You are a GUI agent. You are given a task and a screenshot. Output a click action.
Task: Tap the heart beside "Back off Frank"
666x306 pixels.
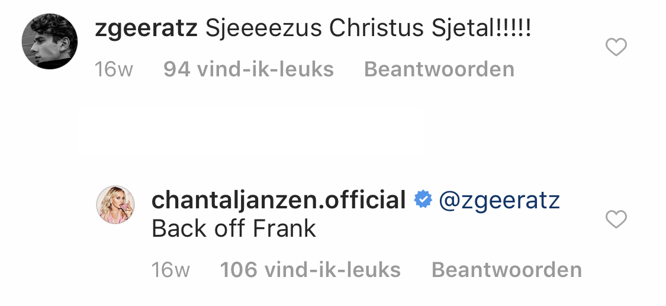point(616,220)
